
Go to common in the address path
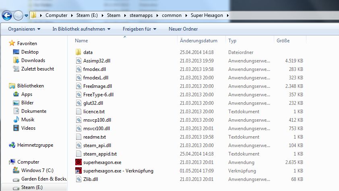172,15
